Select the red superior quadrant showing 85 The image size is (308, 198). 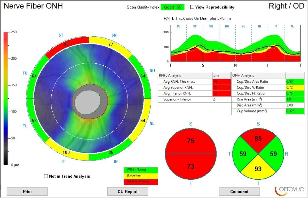(258, 139)
